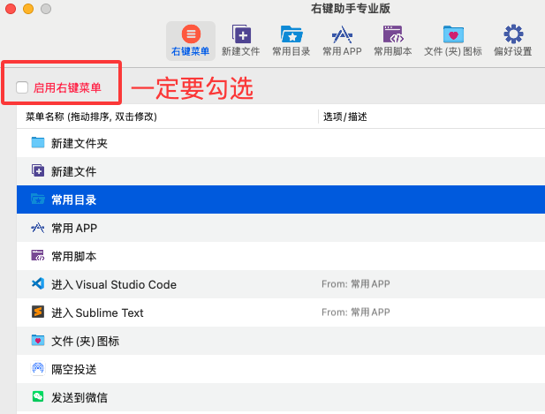
Task: Select the 常用脚本 list row
Action: [281, 256]
